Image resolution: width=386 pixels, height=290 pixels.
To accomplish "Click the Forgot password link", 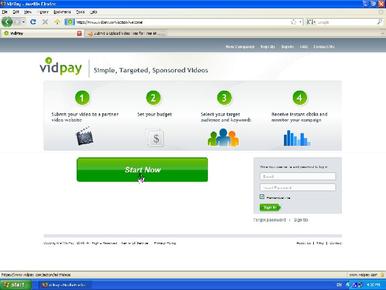I will (x=270, y=220).
